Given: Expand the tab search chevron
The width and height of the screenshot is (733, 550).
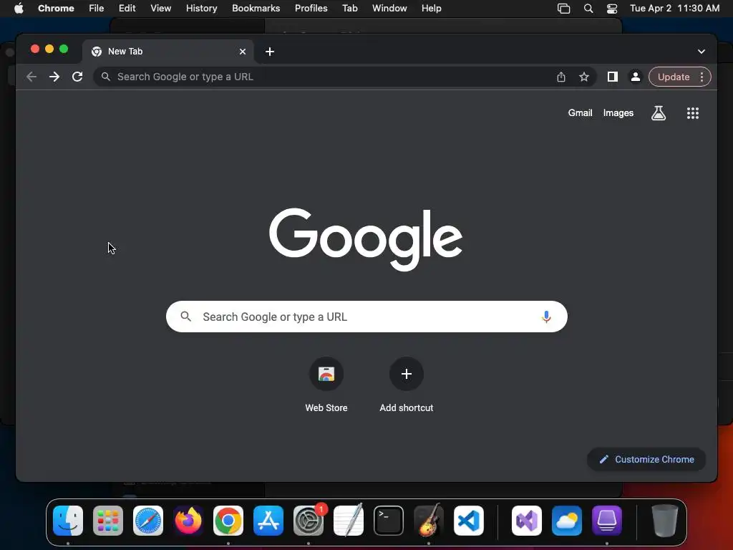Looking at the screenshot, I should pyautogui.click(x=702, y=52).
